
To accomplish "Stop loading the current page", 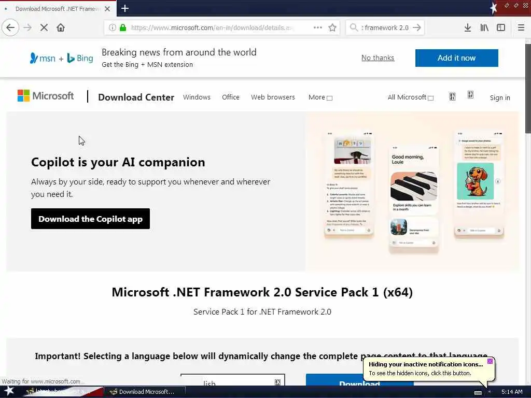I will pyautogui.click(x=44, y=27).
